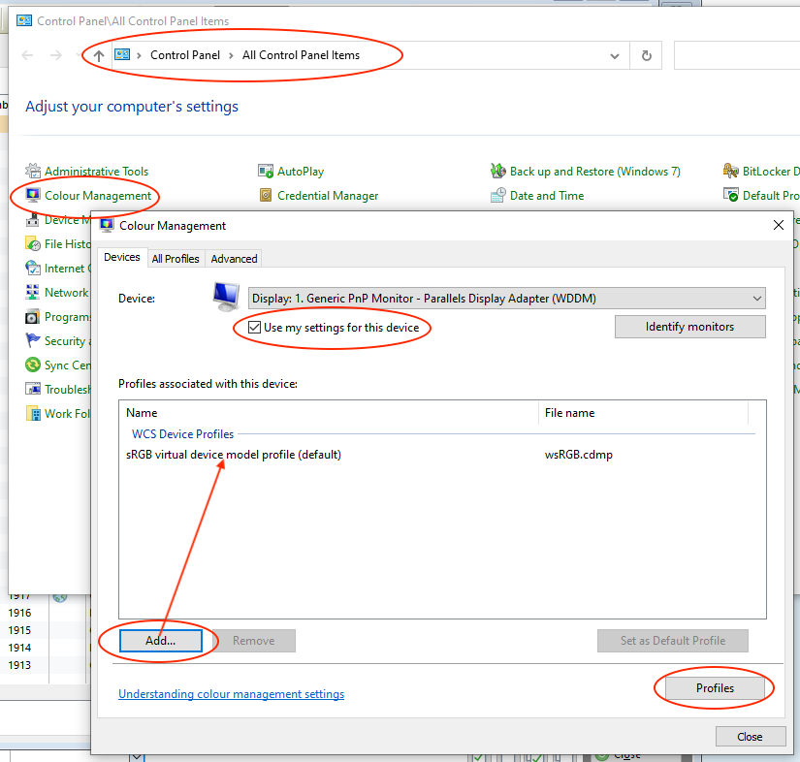The width and height of the screenshot is (800, 762).
Task: Expand address bar history dropdown
Action: tap(615, 55)
